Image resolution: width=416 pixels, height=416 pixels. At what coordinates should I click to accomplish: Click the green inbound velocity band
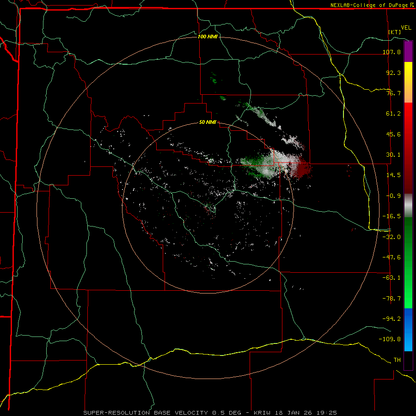(x=408, y=263)
